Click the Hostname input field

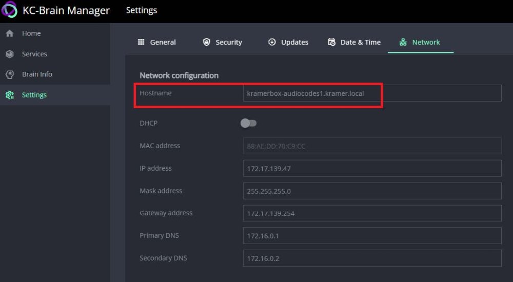click(x=372, y=93)
